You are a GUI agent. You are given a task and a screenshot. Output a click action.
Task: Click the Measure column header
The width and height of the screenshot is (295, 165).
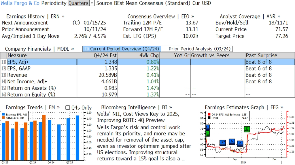42,55
